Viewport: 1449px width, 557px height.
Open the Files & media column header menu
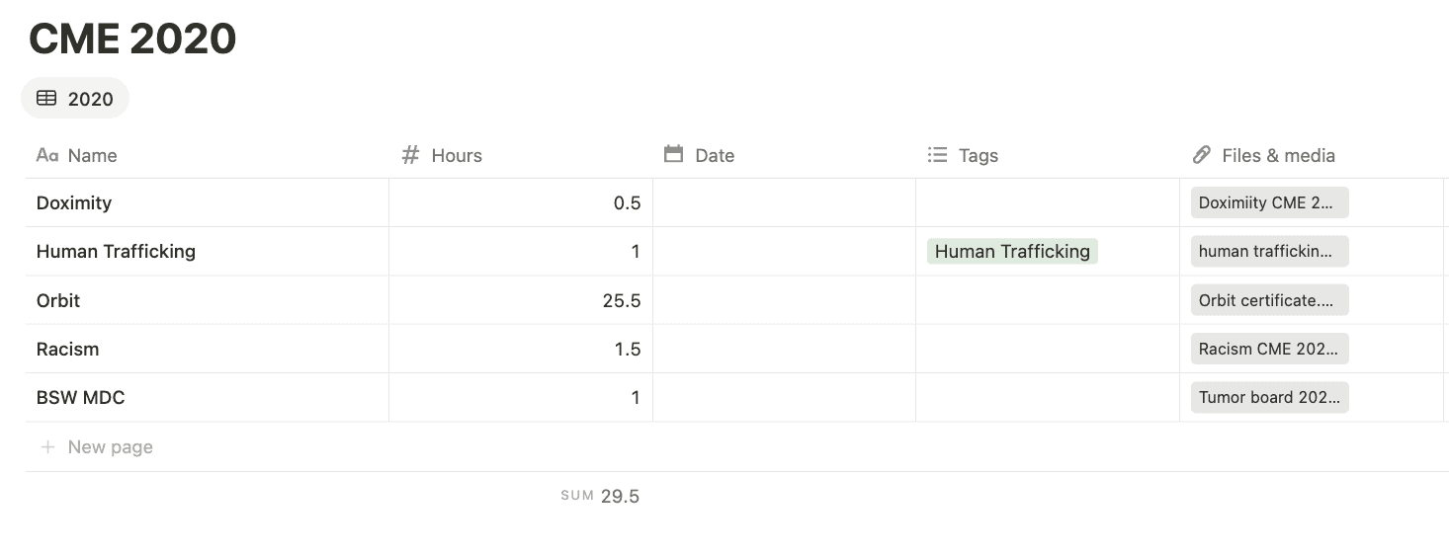click(1312, 155)
